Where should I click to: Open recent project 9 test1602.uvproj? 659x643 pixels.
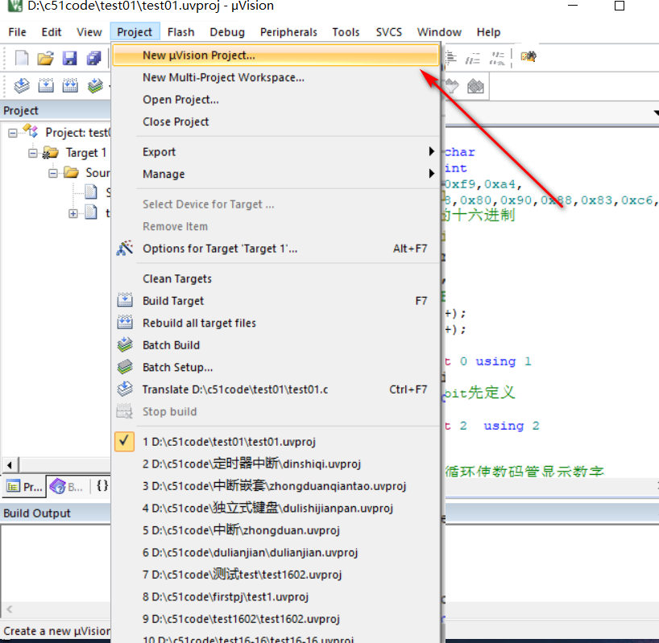point(276,619)
